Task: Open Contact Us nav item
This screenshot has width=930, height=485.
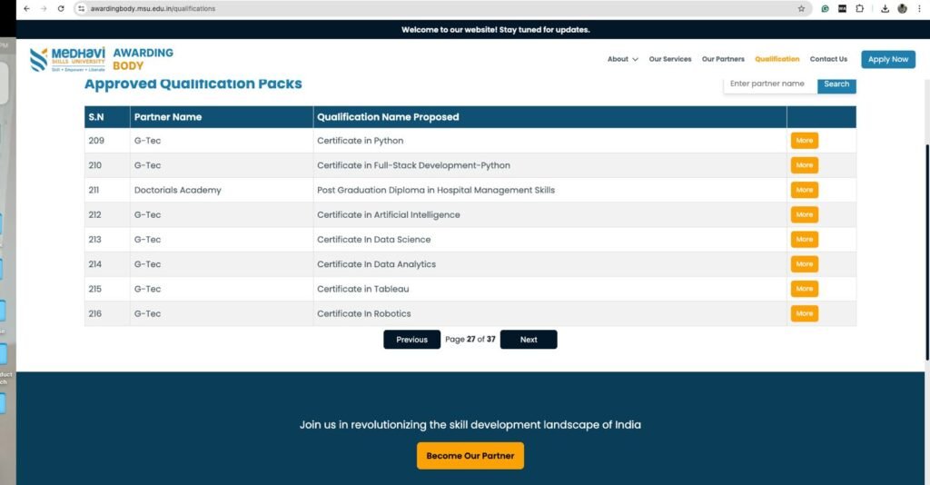Action: [828, 59]
